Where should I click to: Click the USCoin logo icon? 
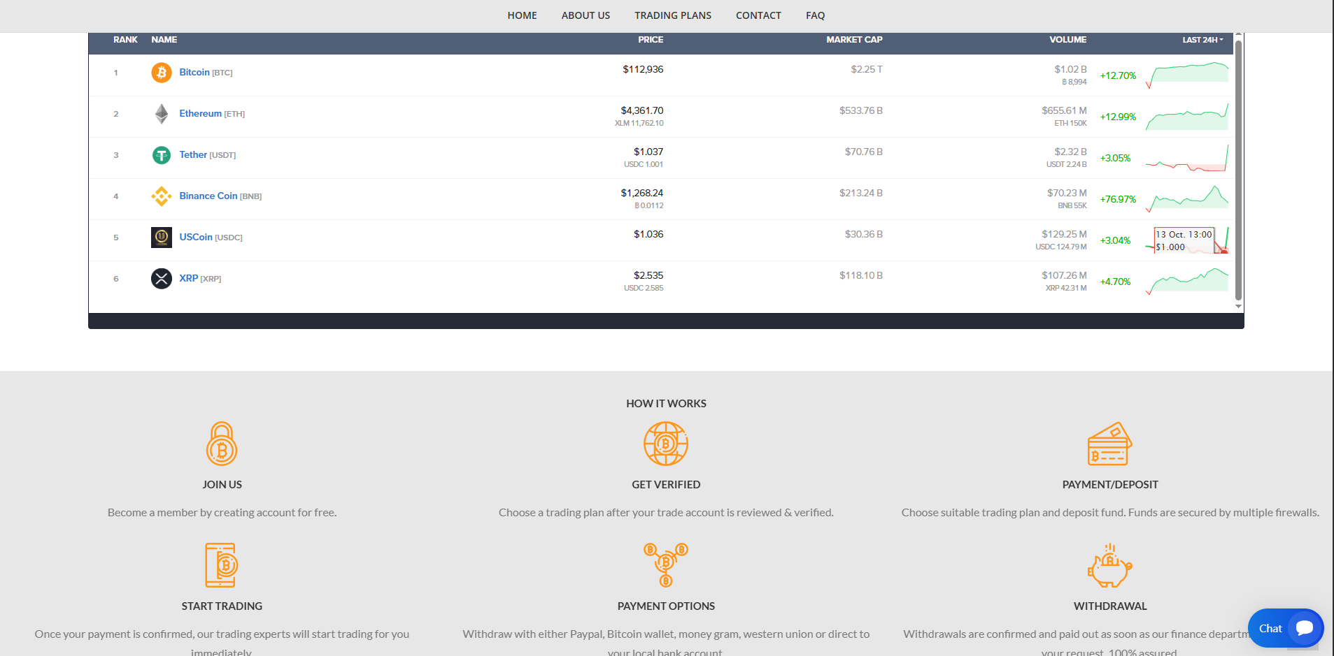pos(162,238)
